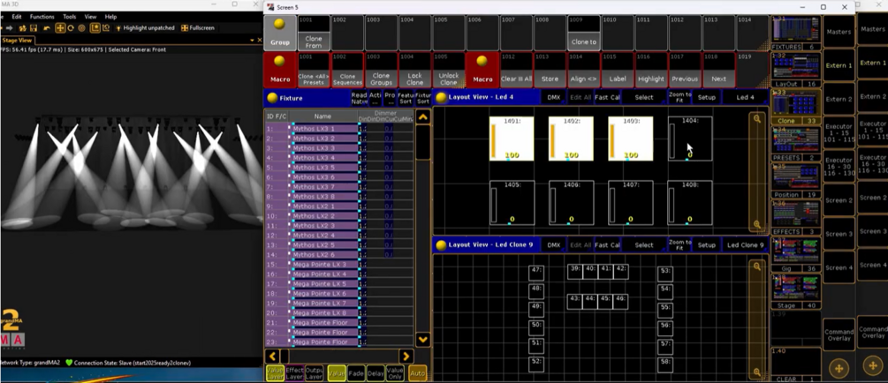Viewport: 888px width, 383px height.
Task: Click the save disk icon in MA 3D toolbar
Action: [x=34, y=28]
